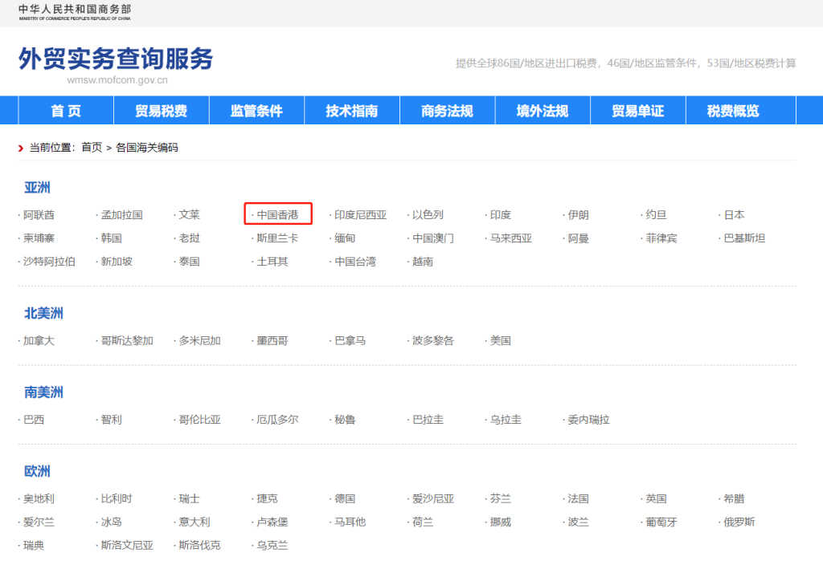Screen dimensions: 823x565
Task: Select 中国台湾 under 亚洲
Action: [355, 262]
